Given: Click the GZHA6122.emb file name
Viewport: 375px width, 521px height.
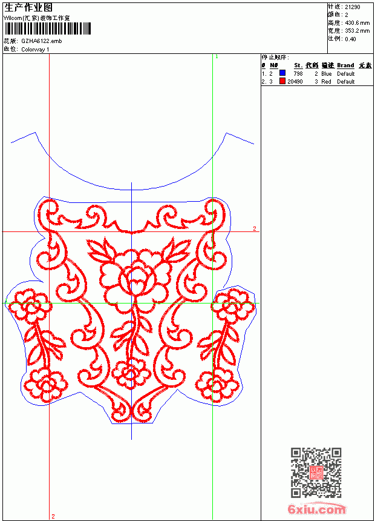Looking at the screenshot, I should click(42, 41).
